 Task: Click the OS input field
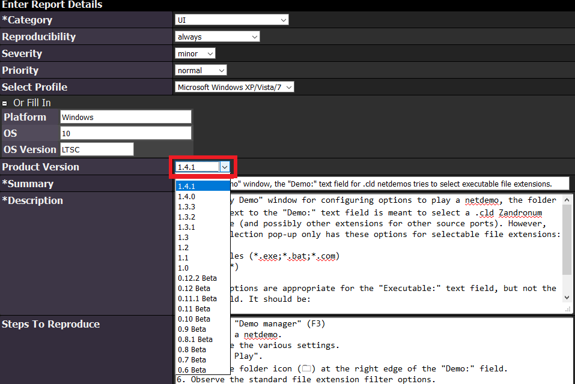[x=126, y=133]
